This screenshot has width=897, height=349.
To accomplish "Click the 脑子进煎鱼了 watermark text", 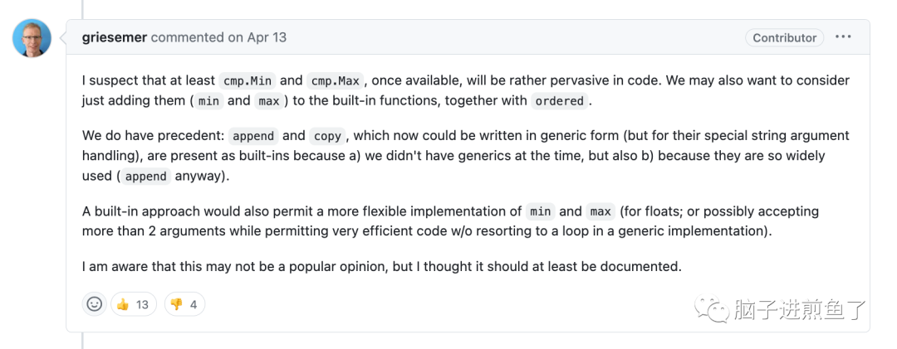I will (800, 310).
